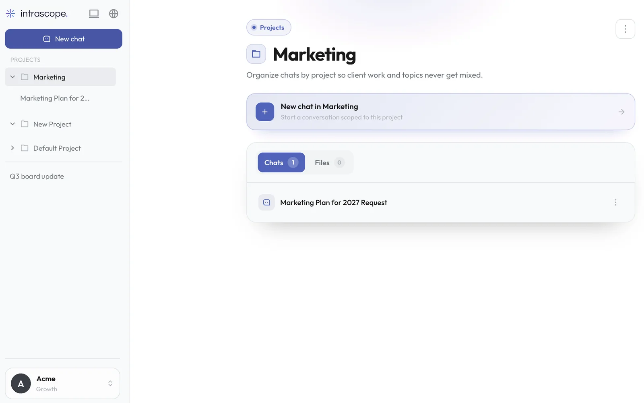
Task: Click the Default Project folder icon
Action: point(25,148)
